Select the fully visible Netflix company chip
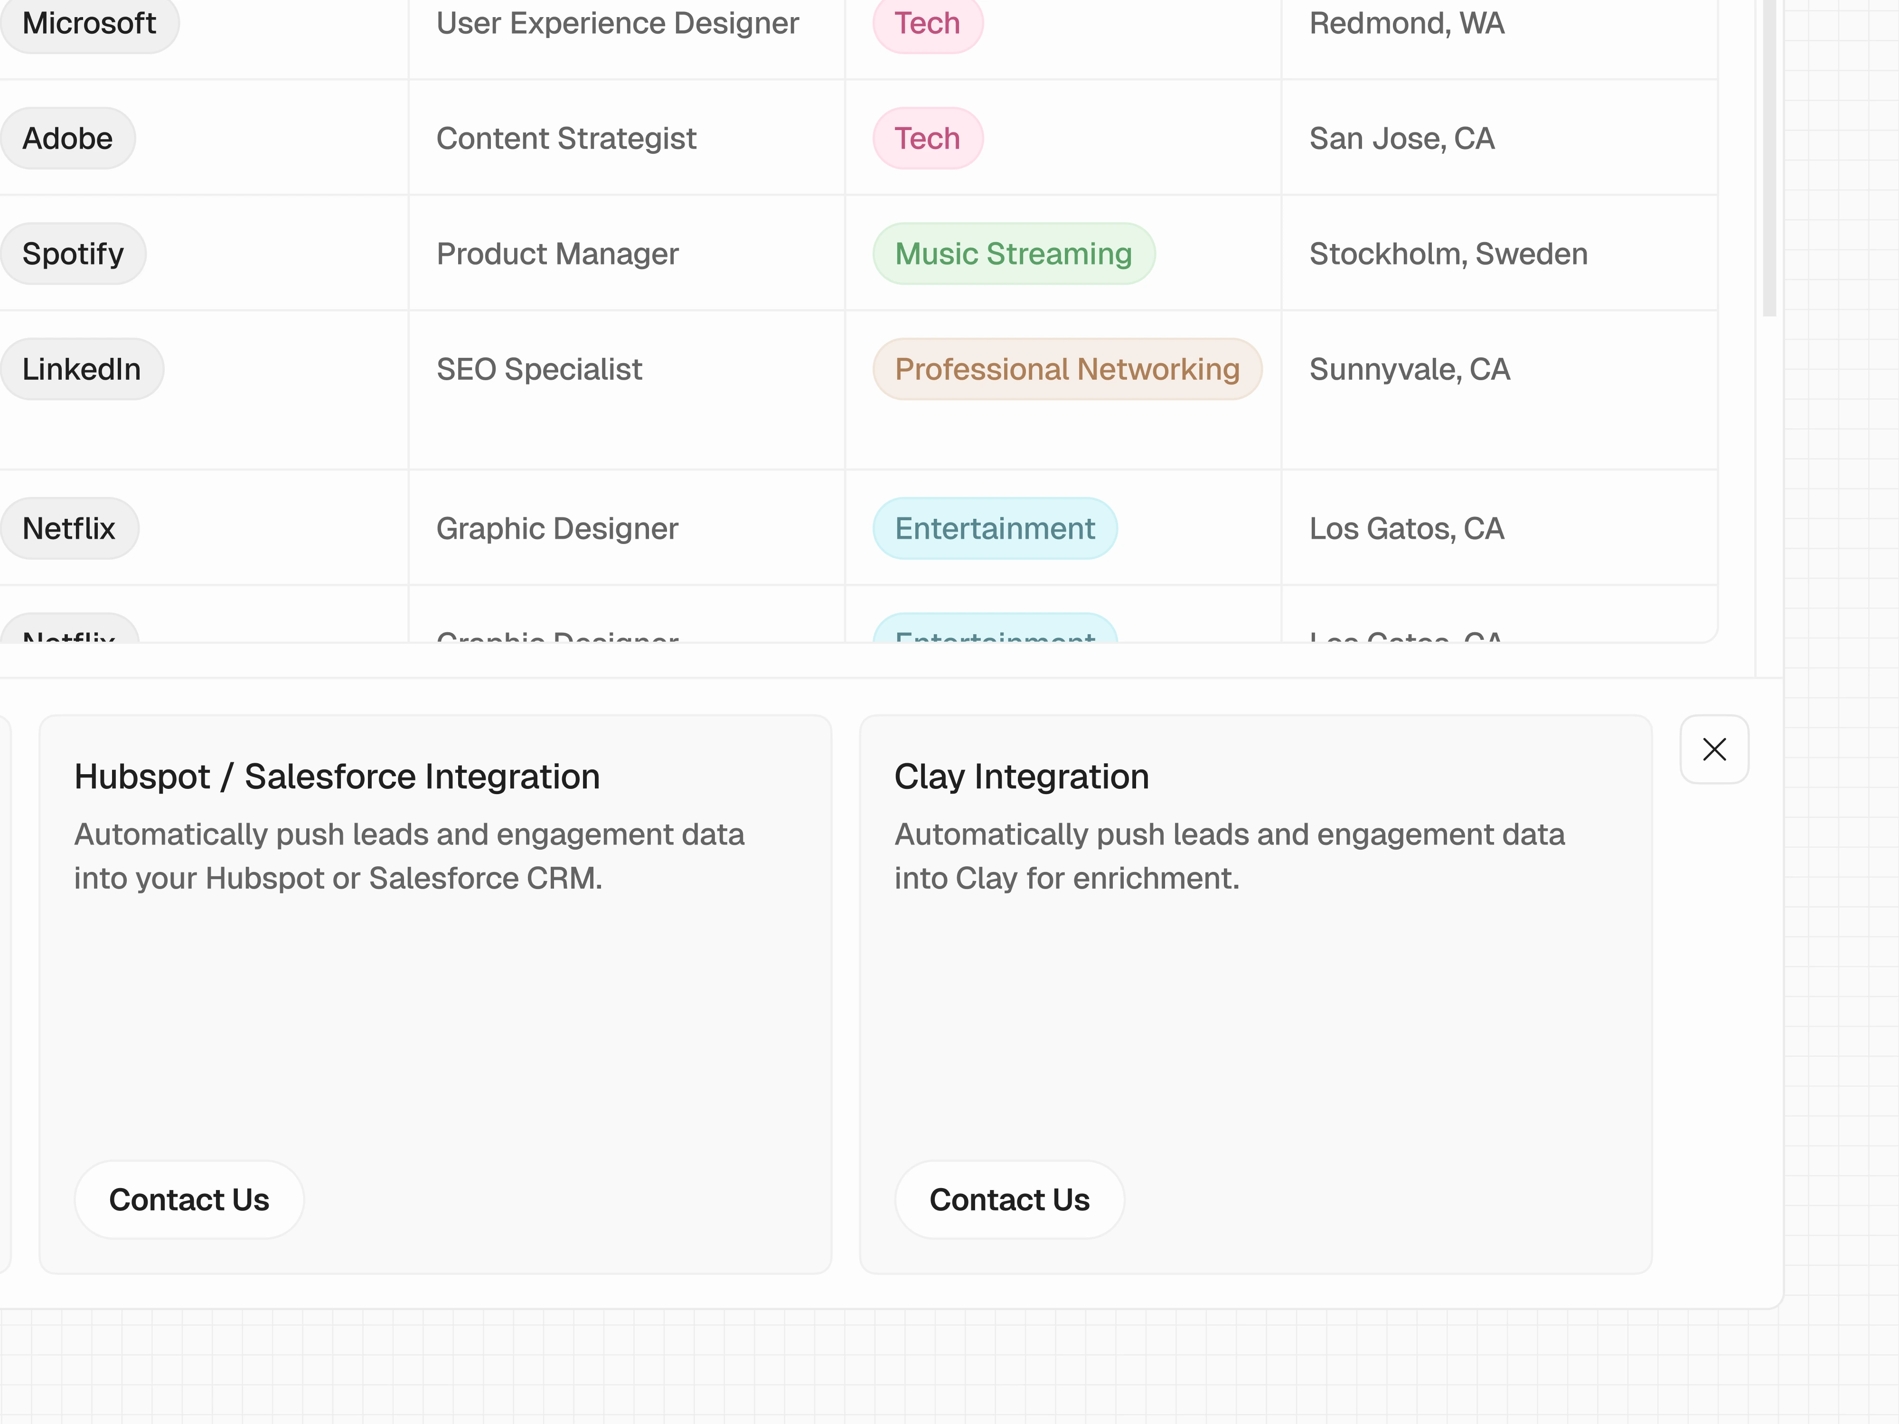This screenshot has width=1899, height=1424. tap(69, 528)
